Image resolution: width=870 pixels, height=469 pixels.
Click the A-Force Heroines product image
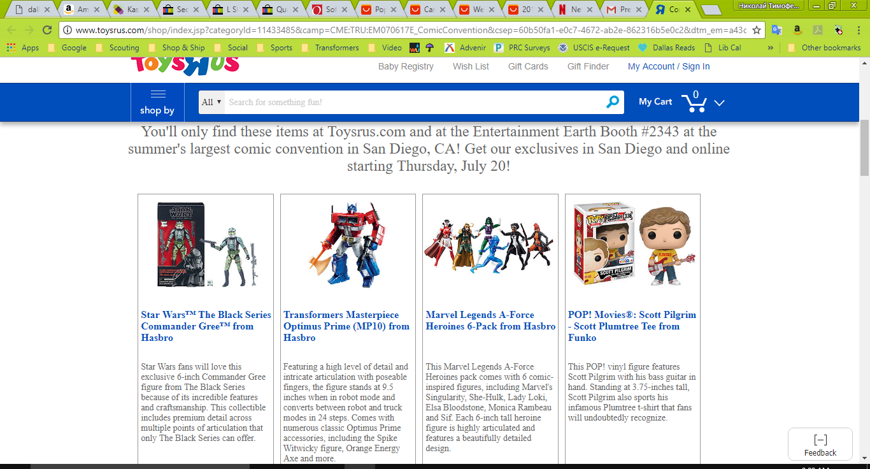click(x=490, y=245)
